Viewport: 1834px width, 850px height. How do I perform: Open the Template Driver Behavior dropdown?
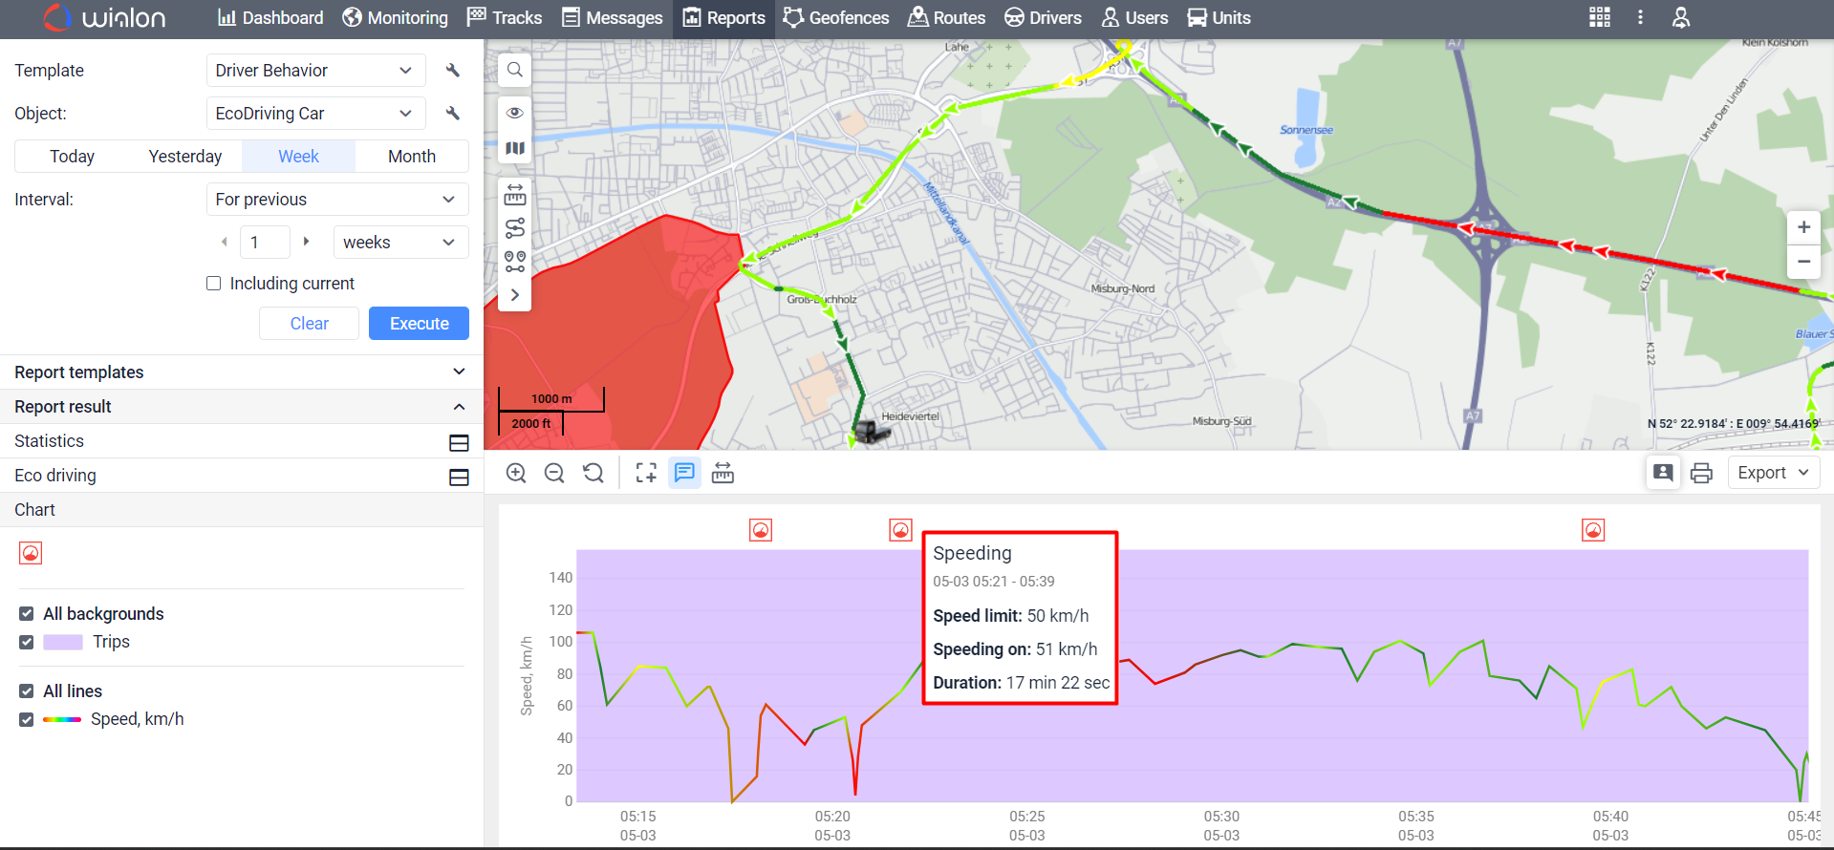coord(315,71)
